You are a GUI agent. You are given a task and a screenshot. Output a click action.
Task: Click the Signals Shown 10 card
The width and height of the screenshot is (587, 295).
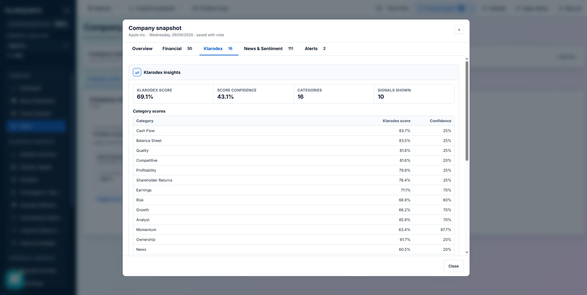(x=414, y=94)
